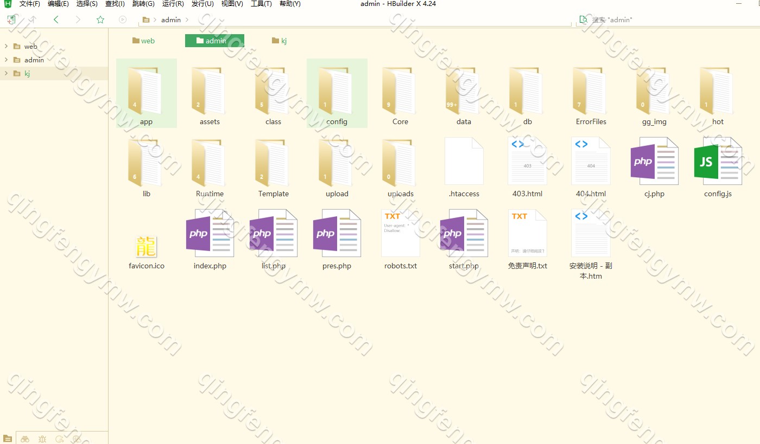Image resolution: width=760 pixels, height=444 pixels.
Task: Click the run play button icon
Action: 123,20
